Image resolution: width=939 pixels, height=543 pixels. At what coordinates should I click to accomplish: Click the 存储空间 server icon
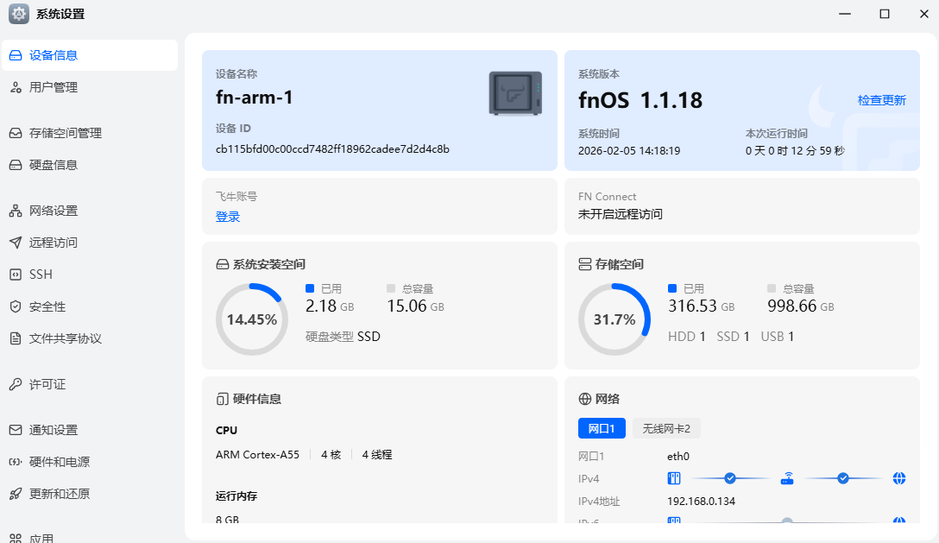584,264
